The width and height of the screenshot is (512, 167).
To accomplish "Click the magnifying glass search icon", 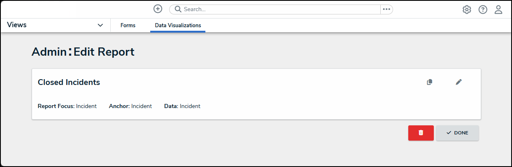I will [178, 9].
